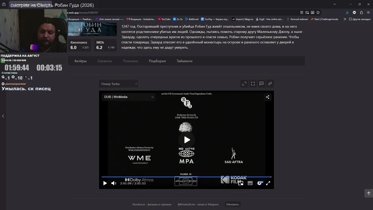Click the scroll-to-top arrow button
This screenshot has height=210, width=373.
tap(368, 193)
